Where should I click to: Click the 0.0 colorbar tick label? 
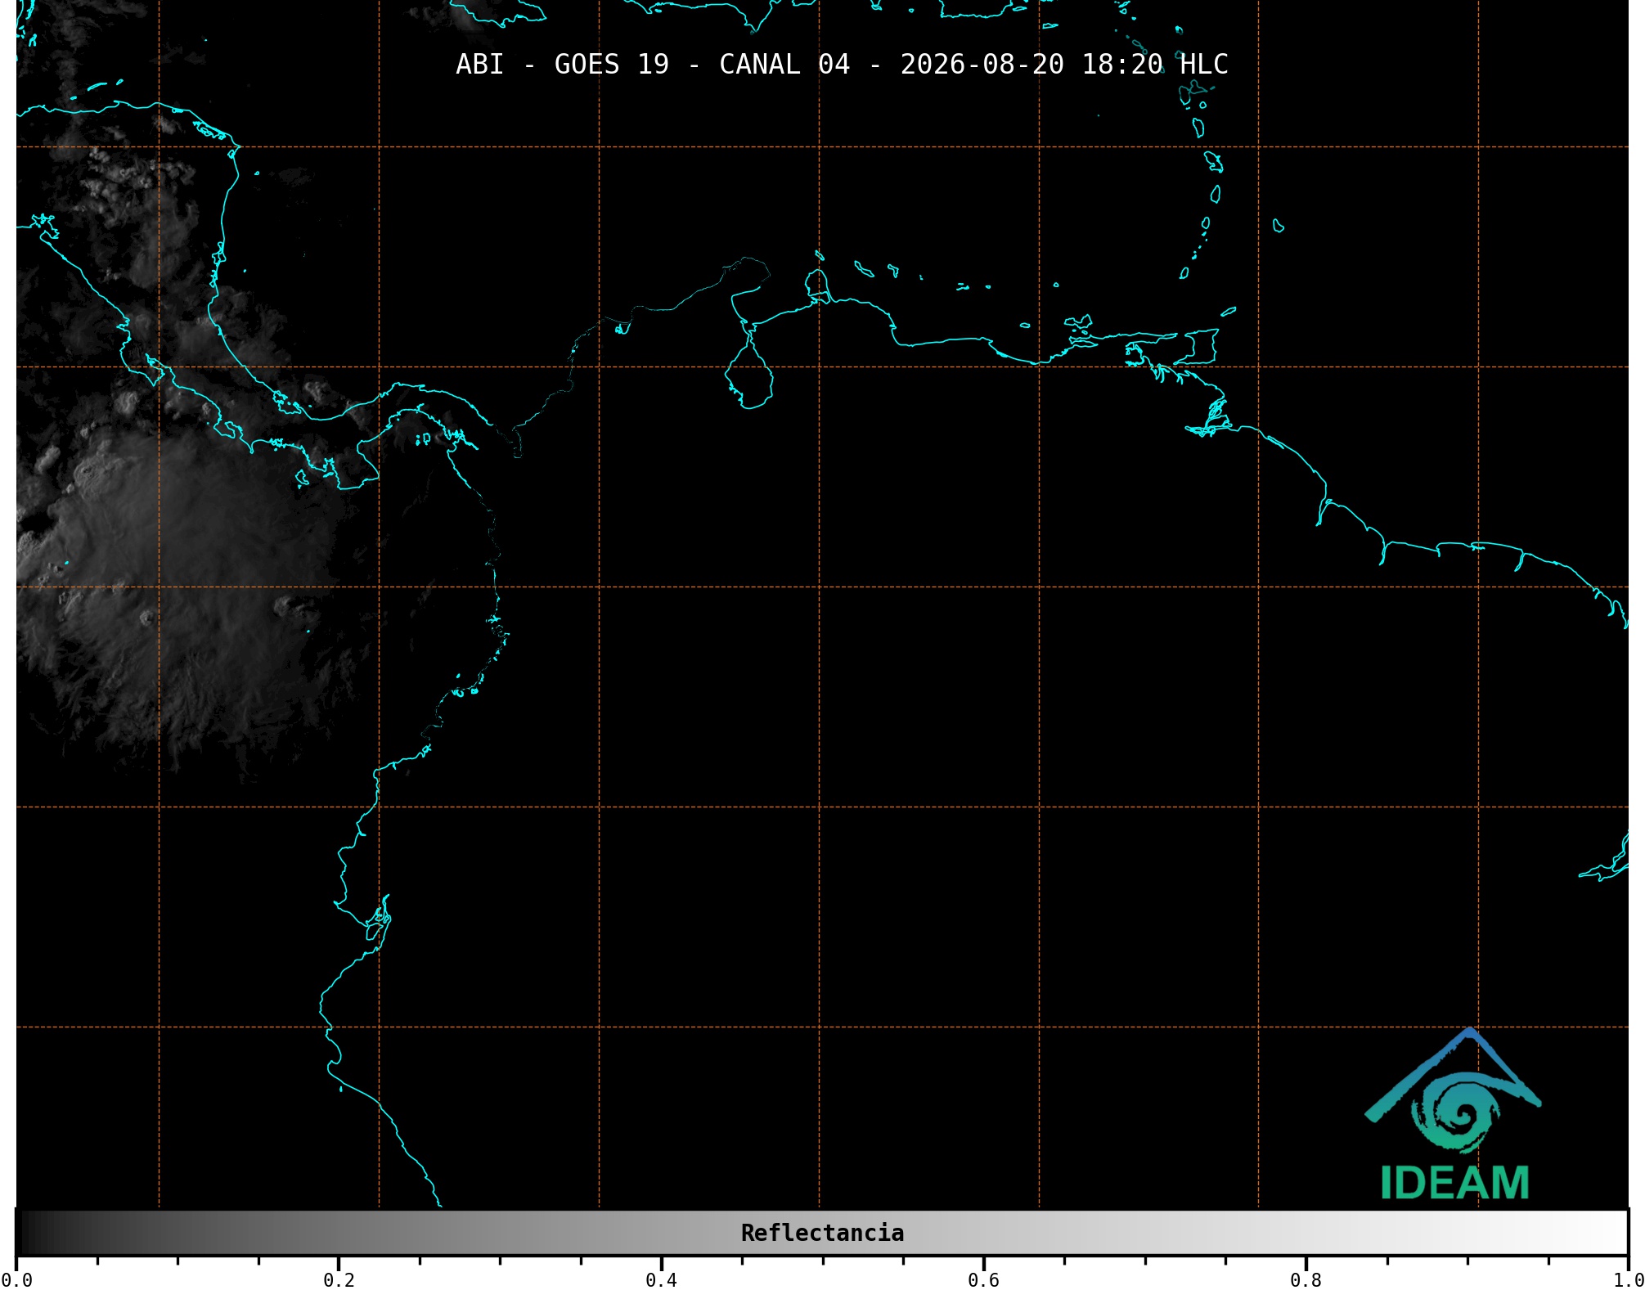coord(16,1280)
